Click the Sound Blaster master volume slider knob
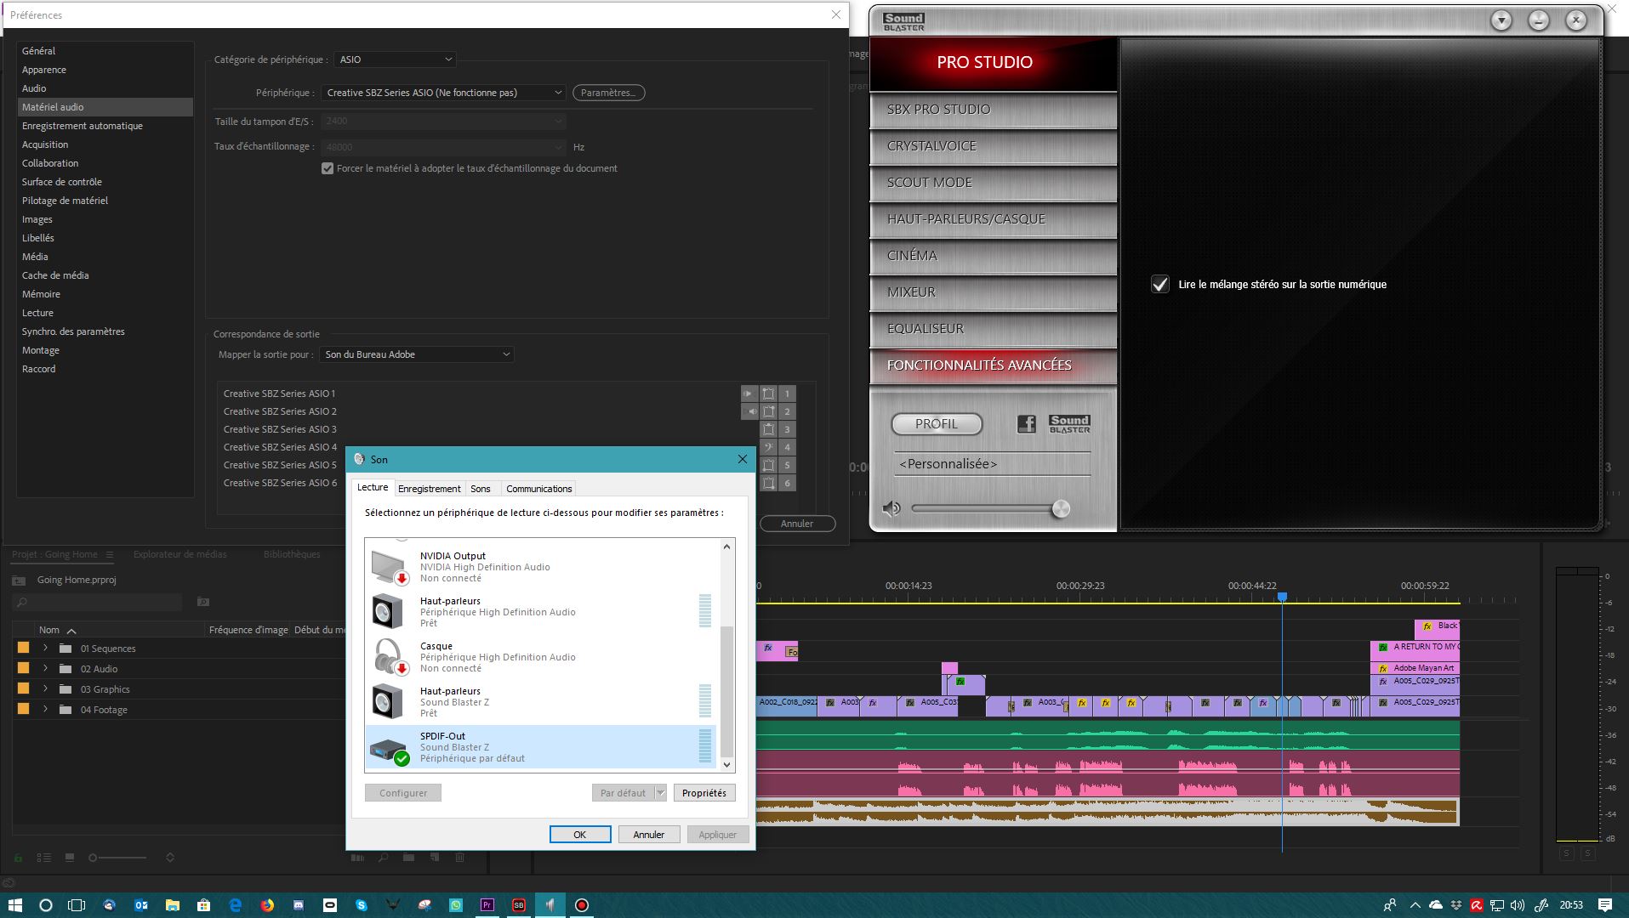This screenshot has width=1629, height=918. click(x=1061, y=509)
